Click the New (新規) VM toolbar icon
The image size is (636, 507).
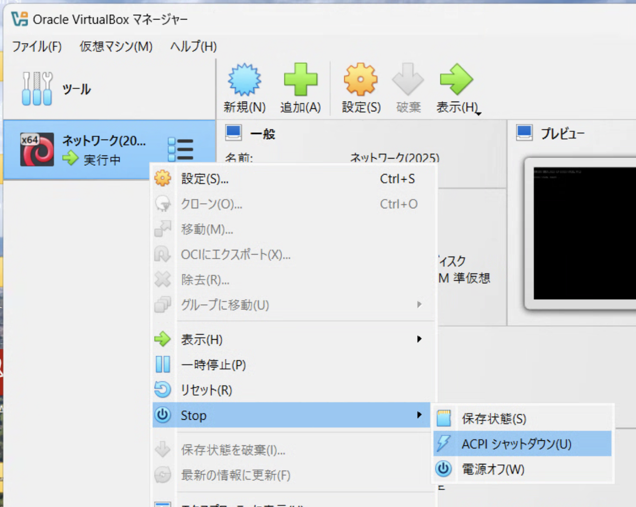(245, 80)
